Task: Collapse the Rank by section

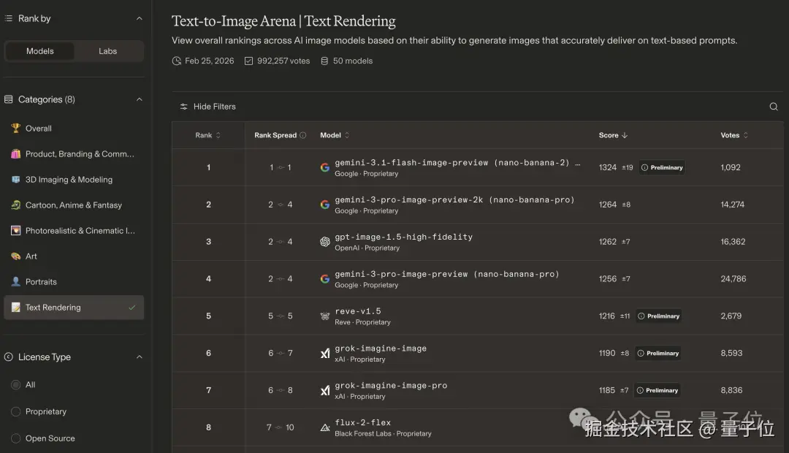Action: click(140, 18)
